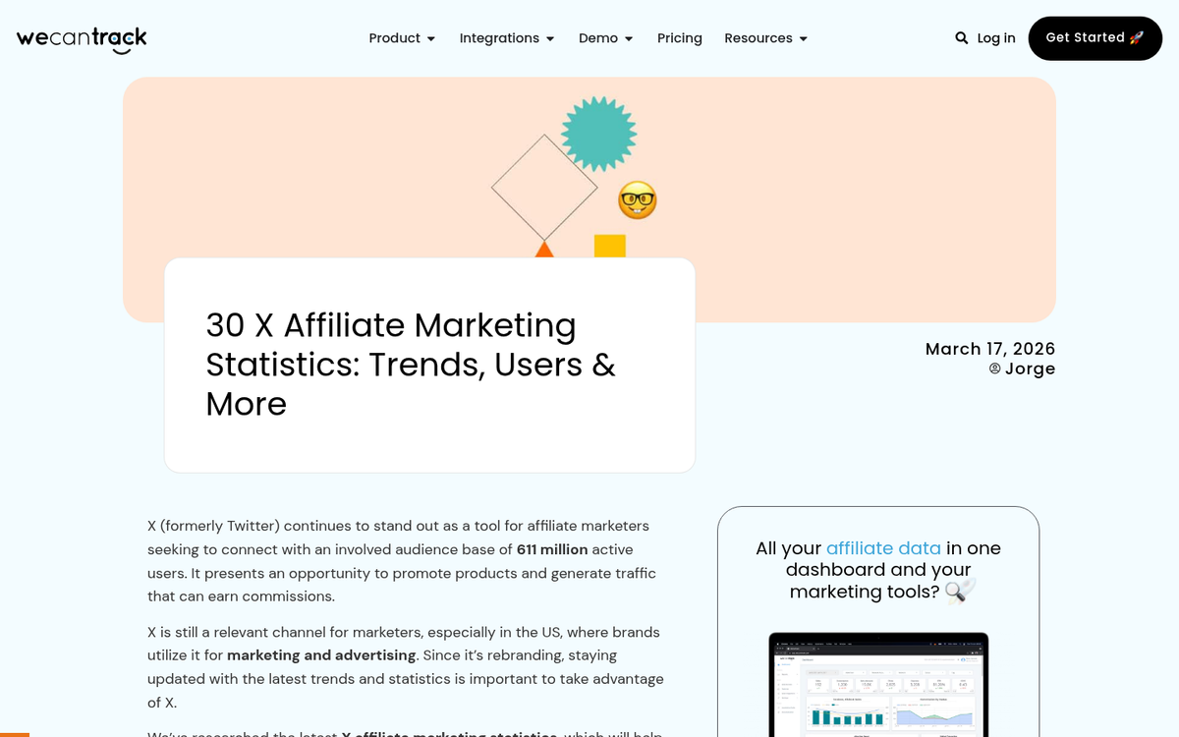The height and width of the screenshot is (737, 1179).
Task: Go to the Pricing page
Action: pyautogui.click(x=680, y=38)
